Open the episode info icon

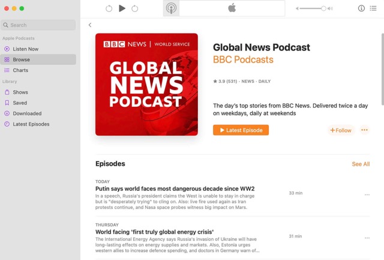(x=361, y=8)
